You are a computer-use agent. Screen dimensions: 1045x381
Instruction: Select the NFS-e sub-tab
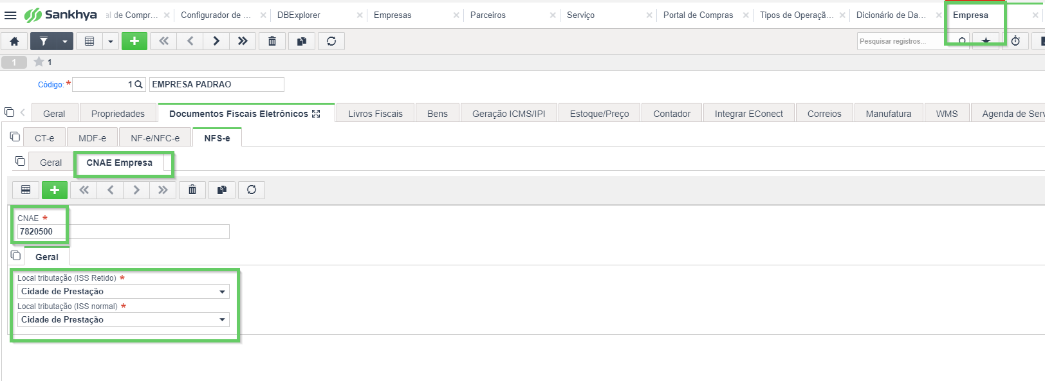(217, 137)
